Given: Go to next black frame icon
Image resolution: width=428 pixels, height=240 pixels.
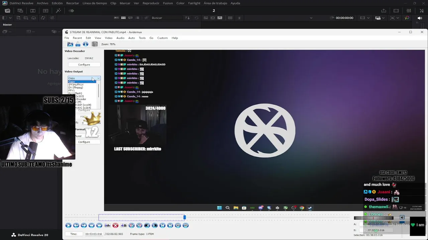Looking at the screenshot, I should coord(154,225).
